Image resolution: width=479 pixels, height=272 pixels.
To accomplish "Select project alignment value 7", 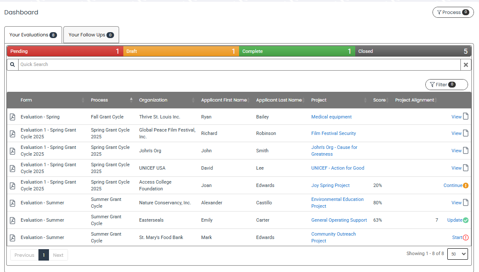I will [x=437, y=220].
